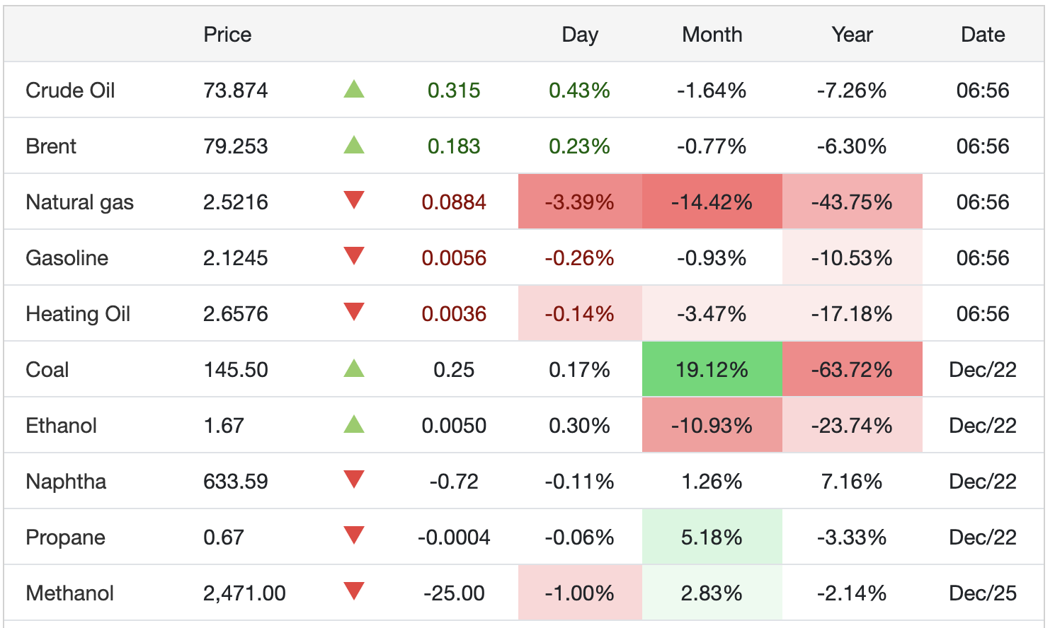The height and width of the screenshot is (628, 1055).
Task: Click the red down arrow for Propane
Action: (x=354, y=535)
